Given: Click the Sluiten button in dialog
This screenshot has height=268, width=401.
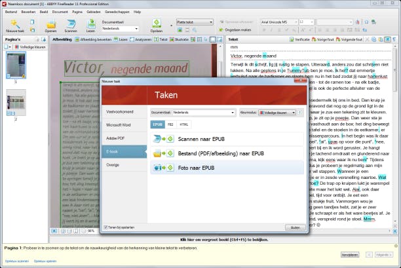Looking at the screenshot, I should pos(295,227).
